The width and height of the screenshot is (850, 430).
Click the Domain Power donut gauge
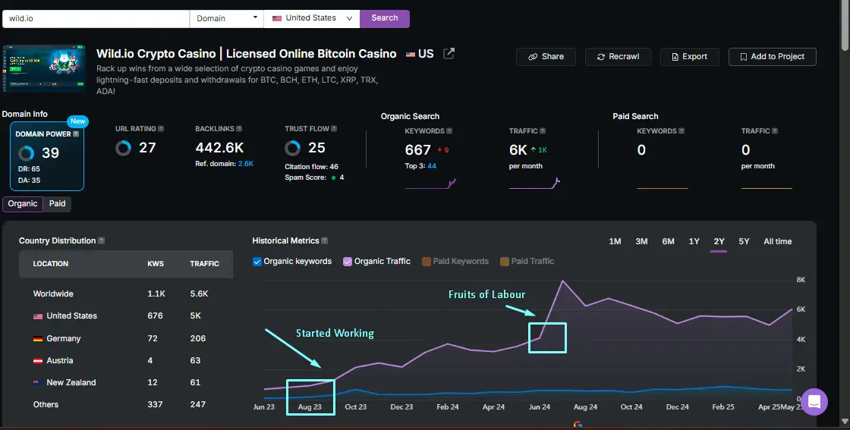[x=26, y=153]
